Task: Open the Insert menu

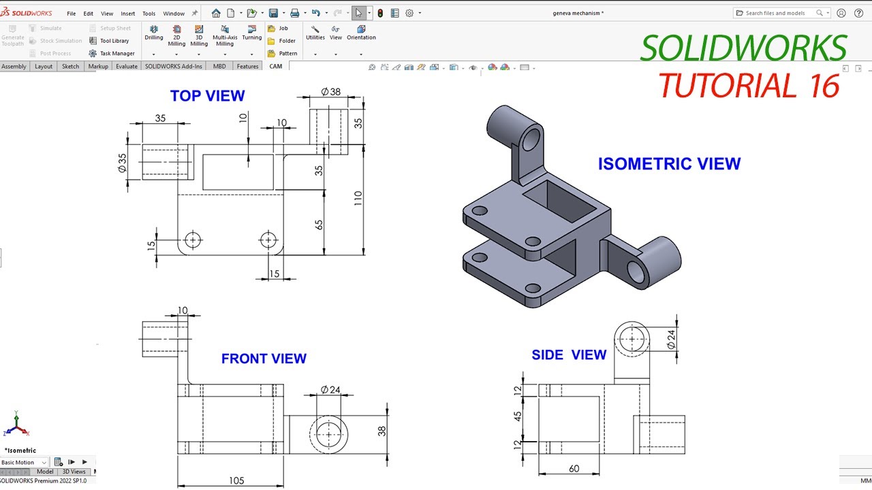Action: pos(128,13)
